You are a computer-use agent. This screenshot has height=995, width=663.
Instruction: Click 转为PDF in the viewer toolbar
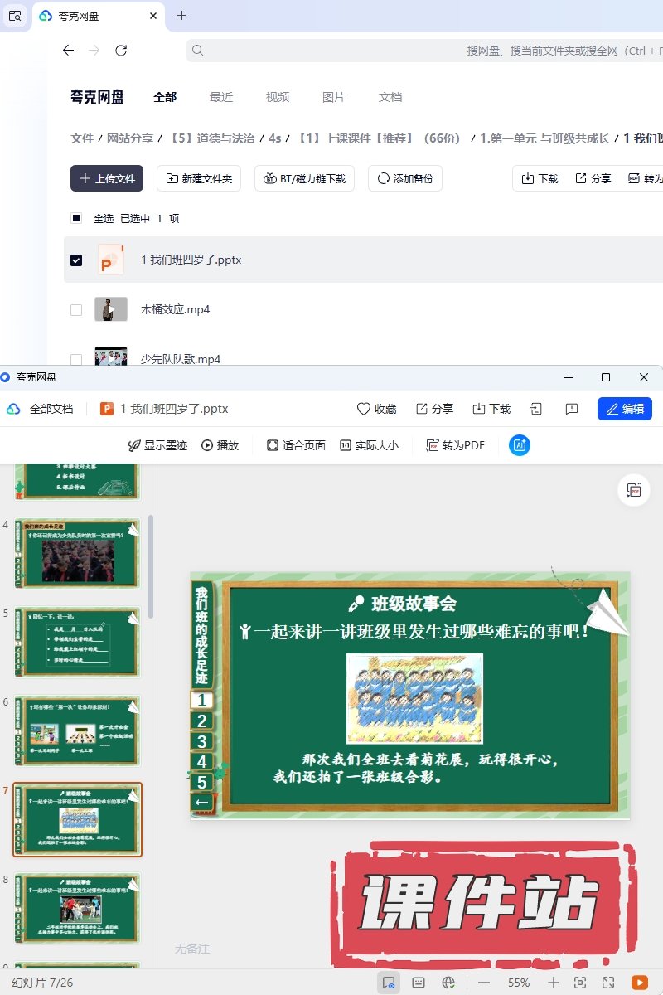[x=455, y=445]
